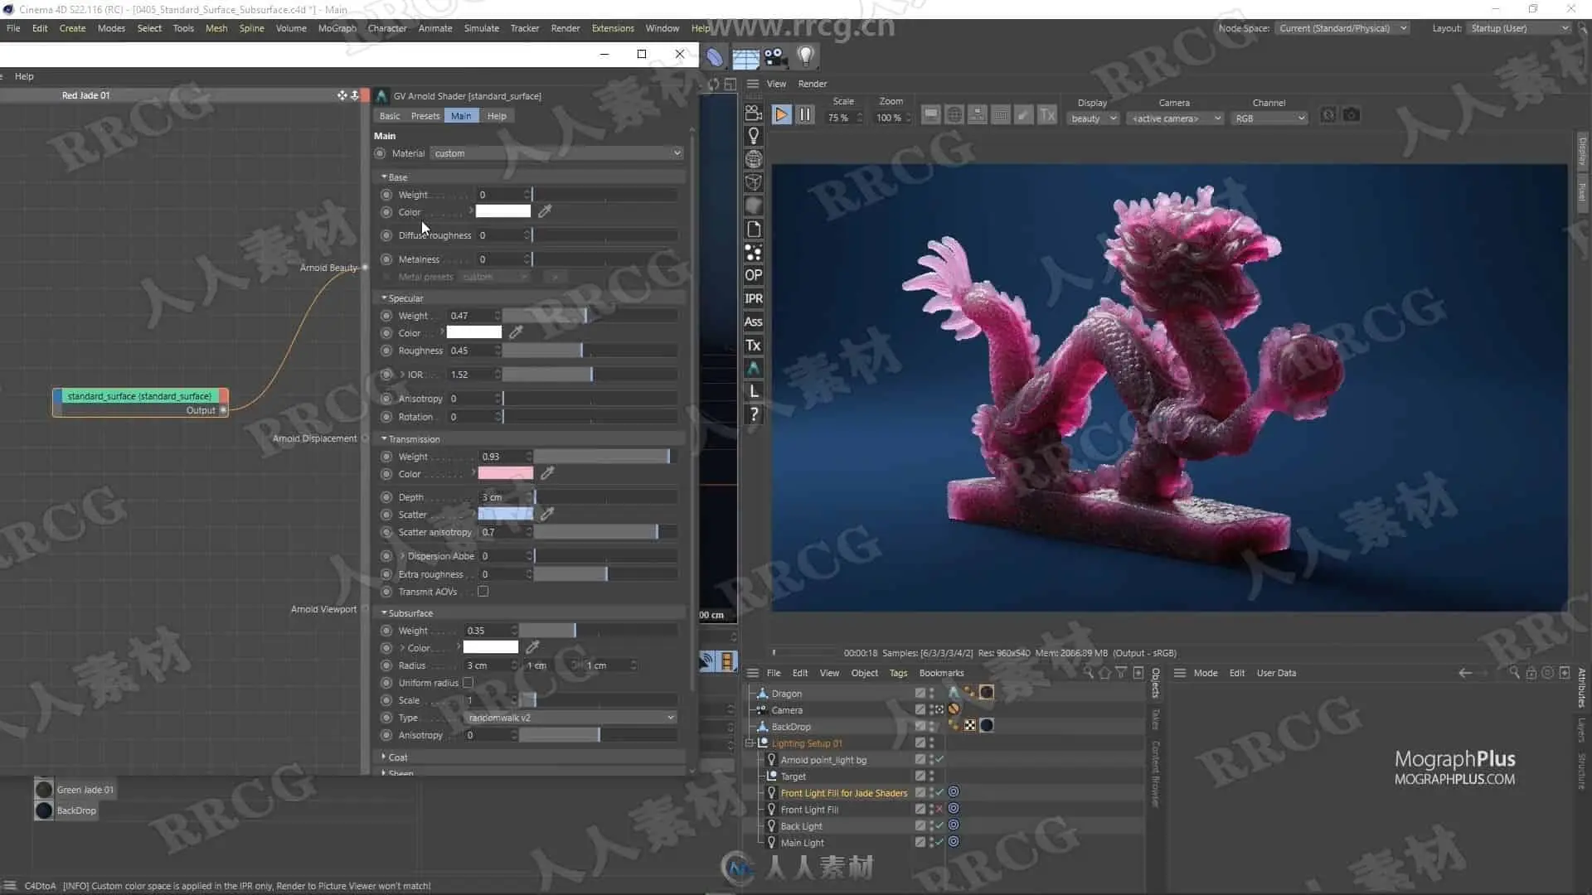Click the IPR sidebar icon

coord(753,298)
